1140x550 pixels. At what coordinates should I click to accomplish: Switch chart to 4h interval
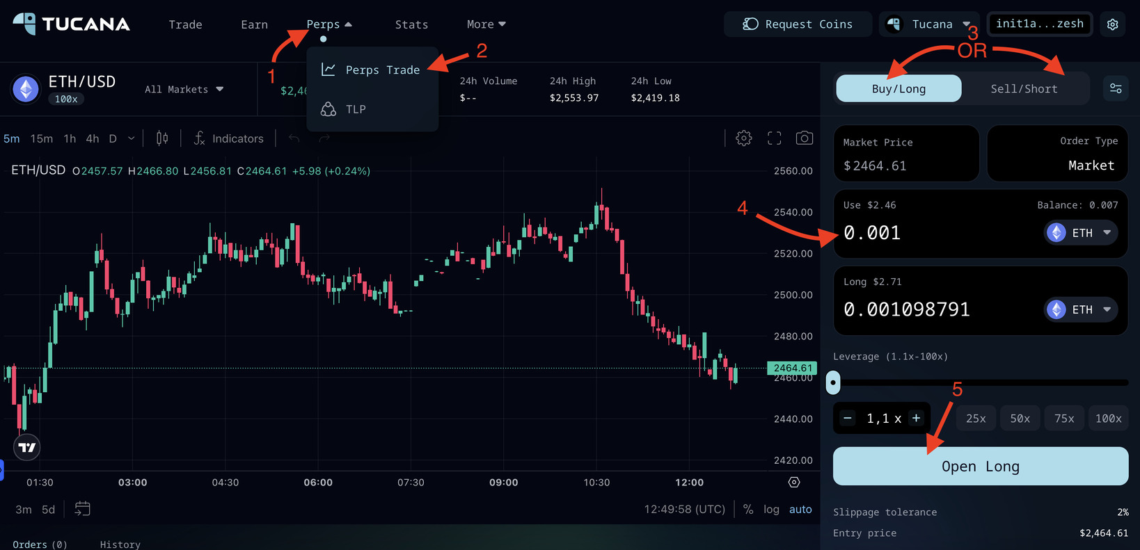(x=93, y=138)
